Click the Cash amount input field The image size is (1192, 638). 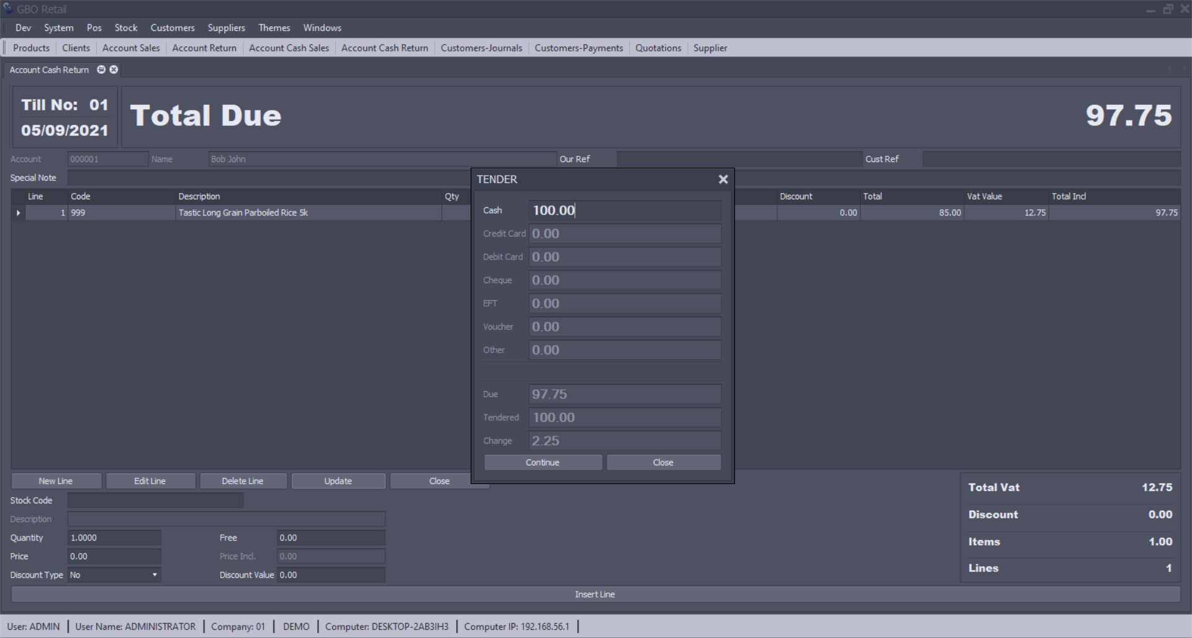[x=625, y=210]
